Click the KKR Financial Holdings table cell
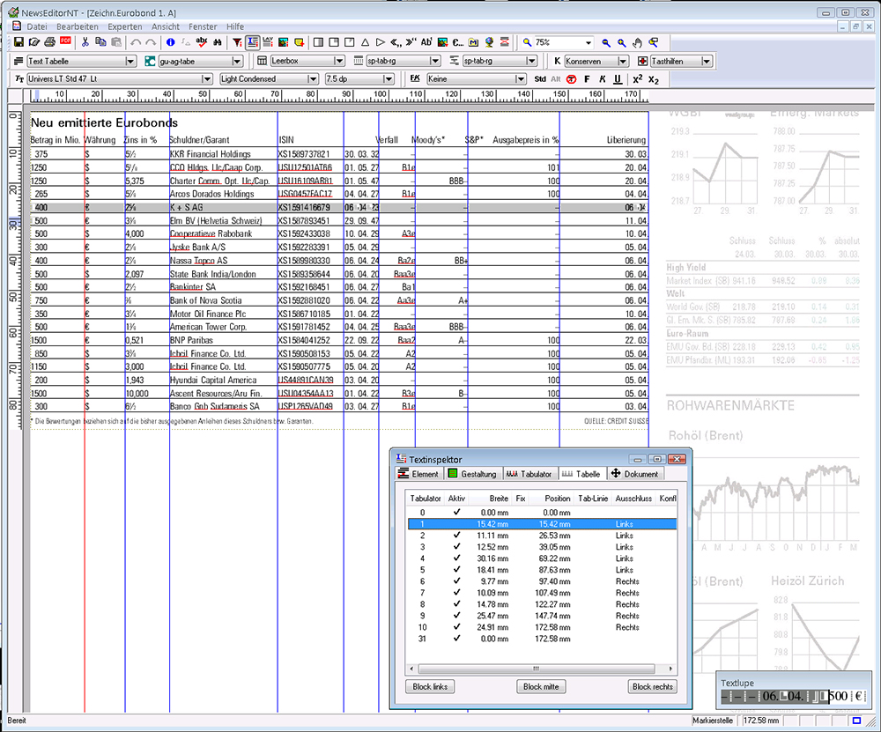 [x=211, y=154]
